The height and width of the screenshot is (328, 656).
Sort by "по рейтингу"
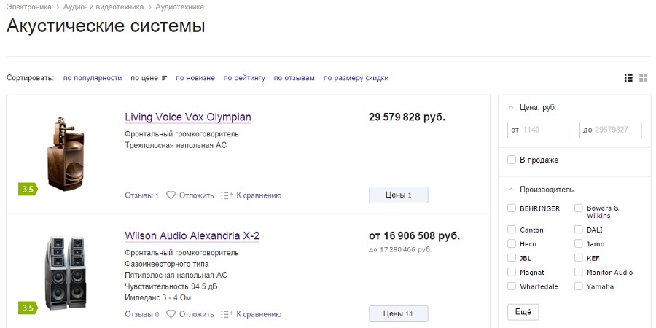pyautogui.click(x=244, y=78)
